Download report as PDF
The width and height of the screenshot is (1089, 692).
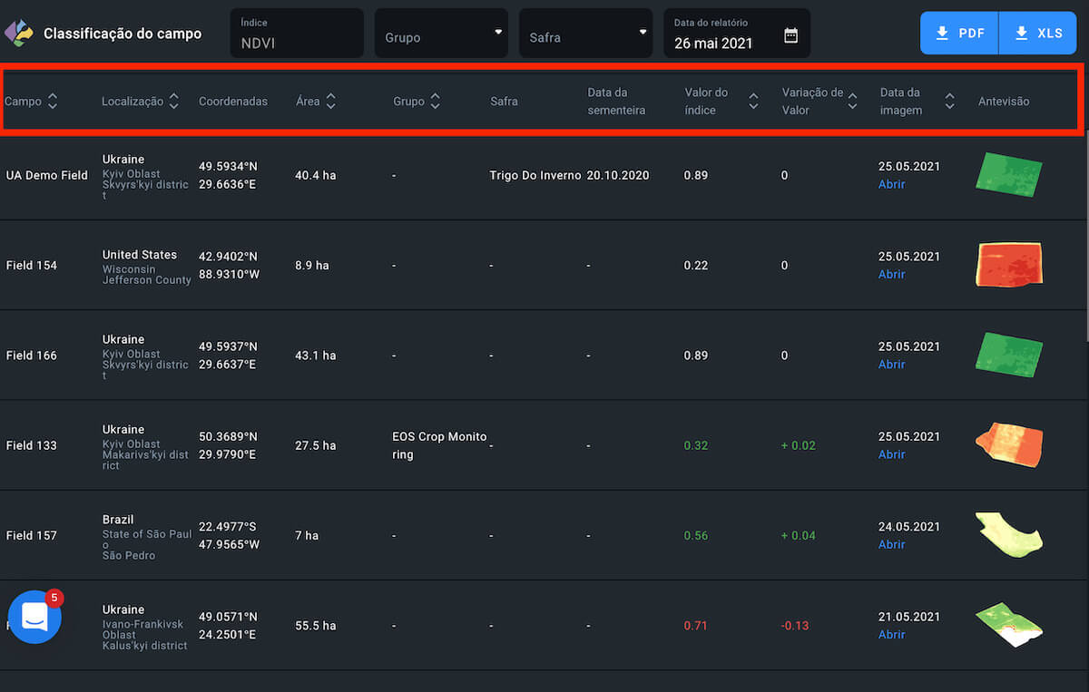click(x=959, y=34)
